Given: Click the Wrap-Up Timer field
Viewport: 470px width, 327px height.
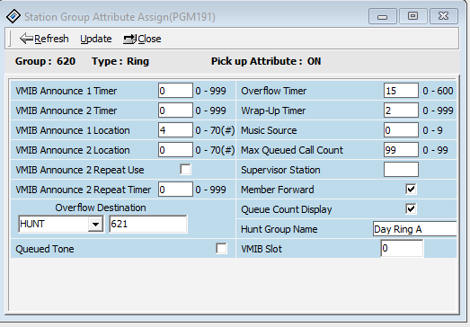Looking at the screenshot, I should pyautogui.click(x=401, y=110).
